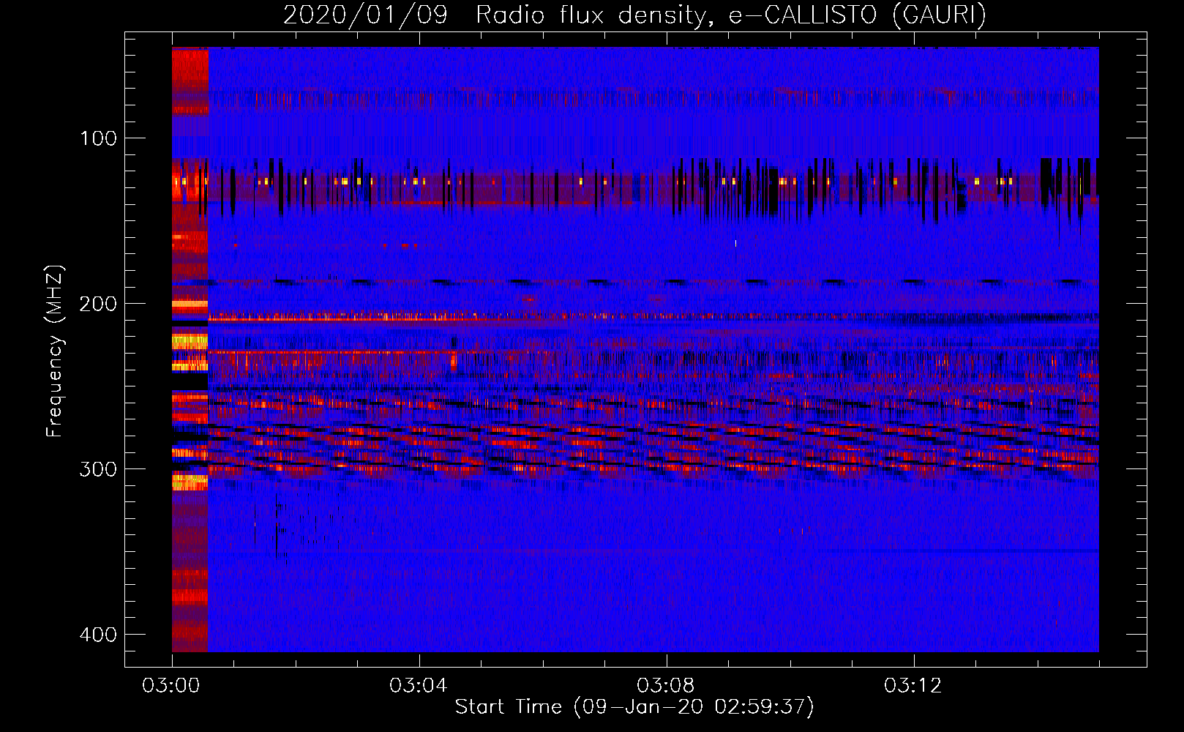Image resolution: width=1184 pixels, height=732 pixels.
Task: Click the '03:08' time axis label
Action: coord(666,686)
